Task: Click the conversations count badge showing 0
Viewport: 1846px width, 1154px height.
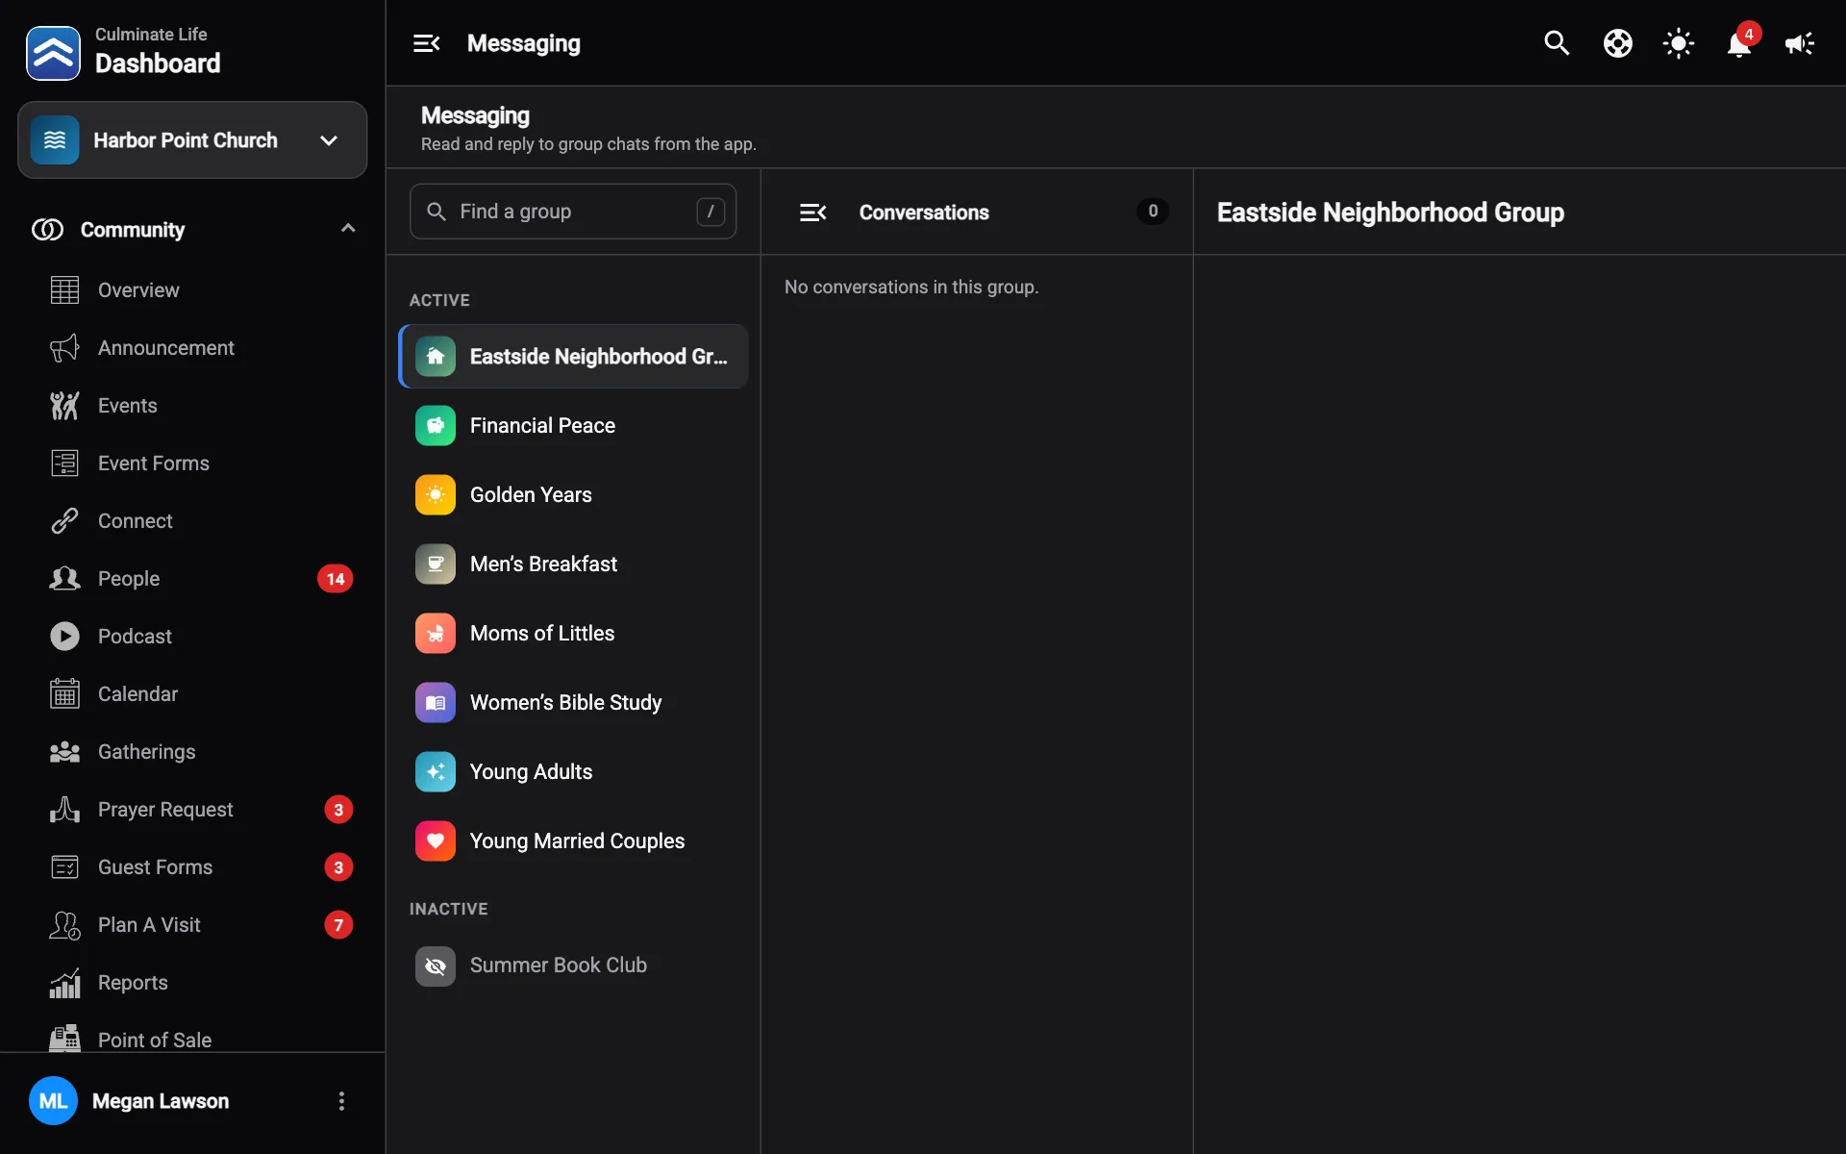Action: coord(1153,212)
